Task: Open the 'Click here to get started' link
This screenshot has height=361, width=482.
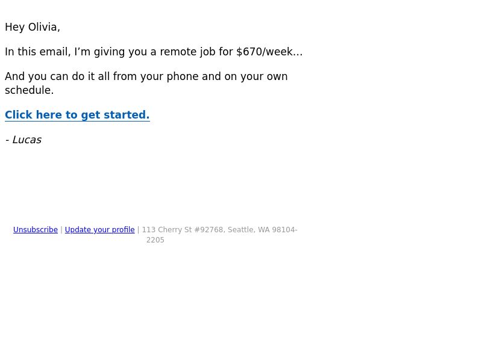Action: pyautogui.click(x=77, y=115)
